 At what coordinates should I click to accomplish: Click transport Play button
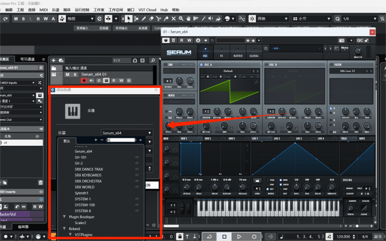point(239,236)
